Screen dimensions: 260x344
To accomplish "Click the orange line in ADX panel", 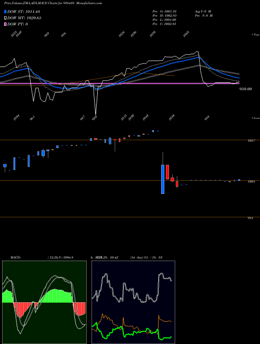I will pyautogui.click(x=132, y=324).
